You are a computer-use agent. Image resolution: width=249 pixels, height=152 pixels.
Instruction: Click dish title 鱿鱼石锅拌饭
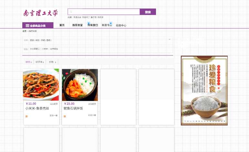click(73, 109)
